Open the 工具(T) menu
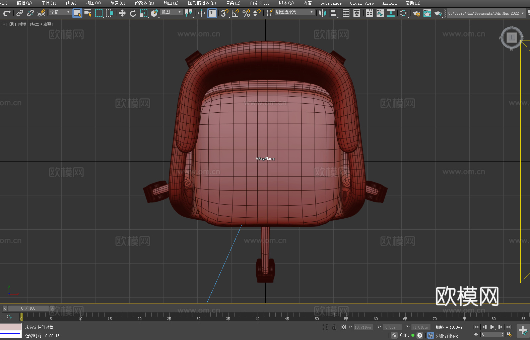Viewport: 530px width, 340px height. [x=49, y=3]
